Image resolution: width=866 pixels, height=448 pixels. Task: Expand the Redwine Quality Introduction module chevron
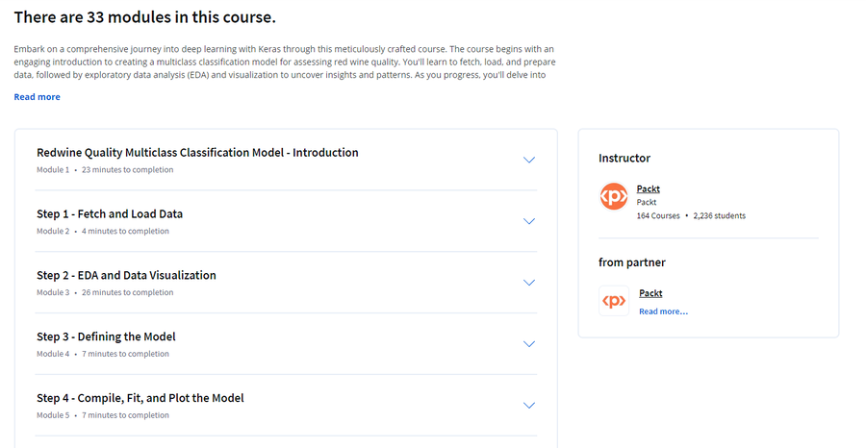tap(529, 160)
